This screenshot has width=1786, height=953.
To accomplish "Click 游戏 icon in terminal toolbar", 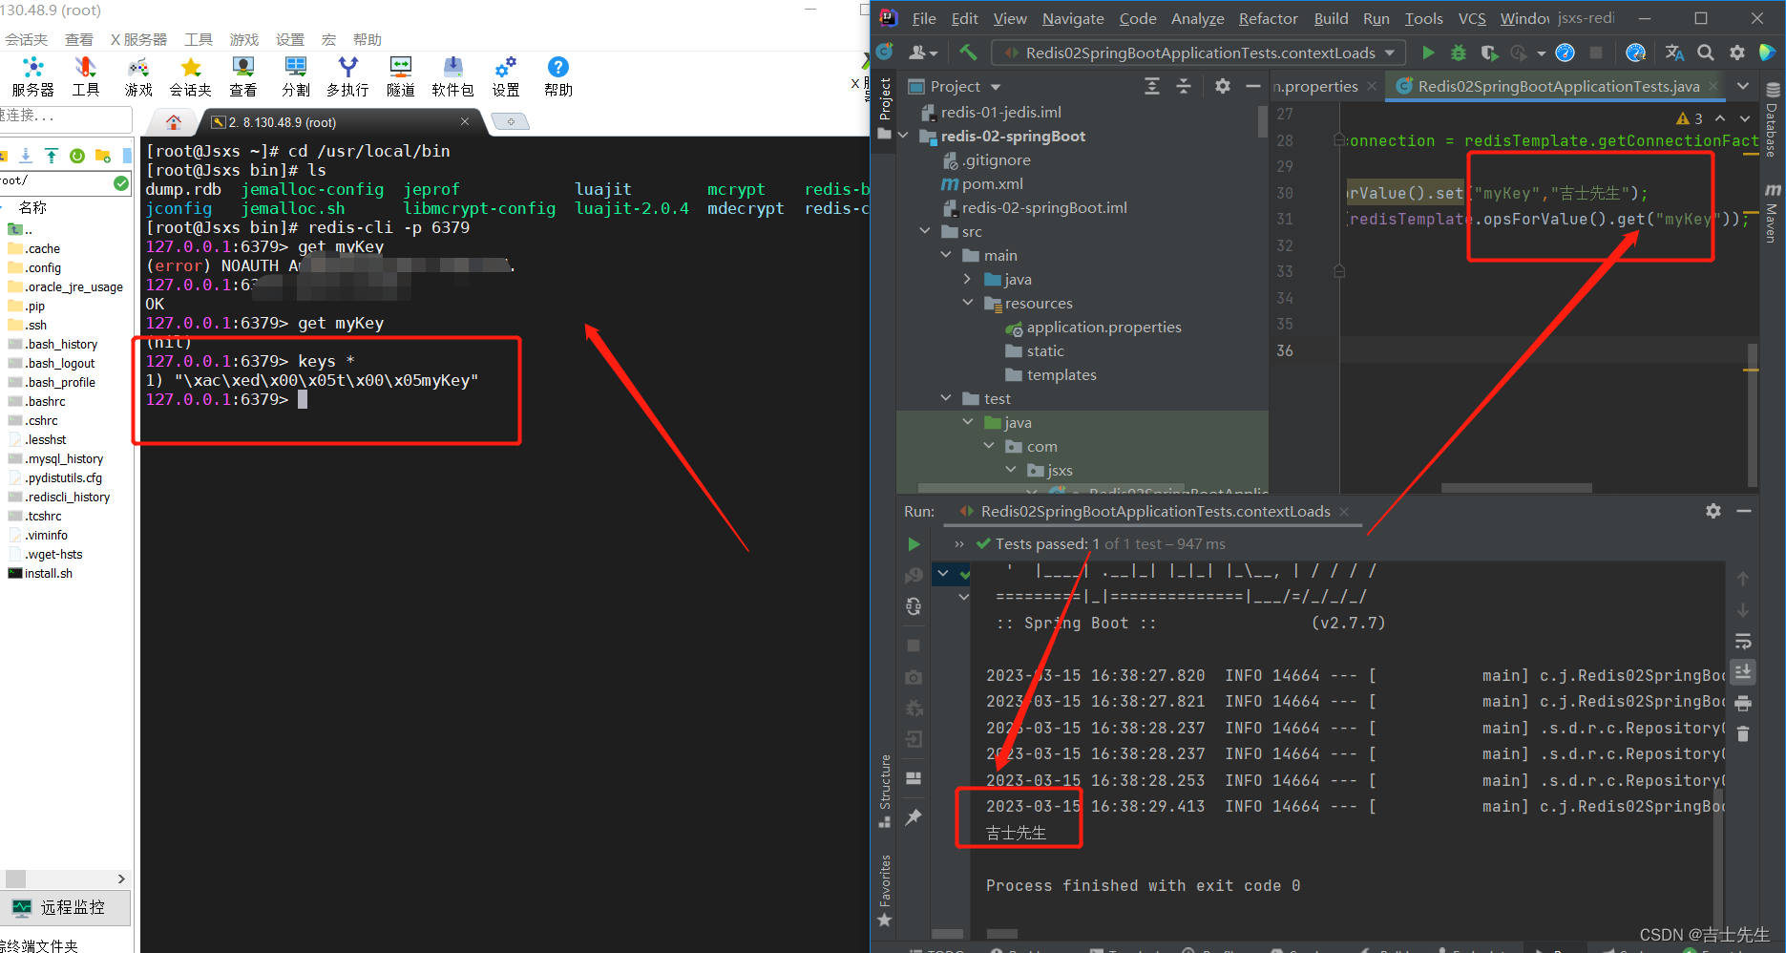I will tap(138, 76).
